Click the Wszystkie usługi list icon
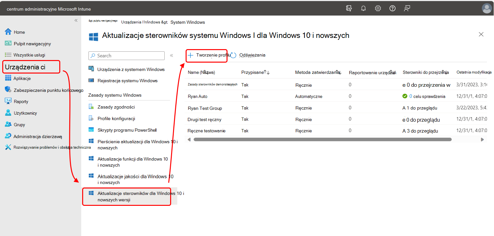494x236 pixels. click(8, 55)
